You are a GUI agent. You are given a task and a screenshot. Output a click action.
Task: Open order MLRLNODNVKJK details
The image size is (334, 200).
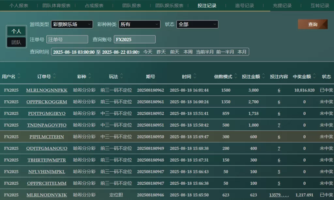pos(47,195)
